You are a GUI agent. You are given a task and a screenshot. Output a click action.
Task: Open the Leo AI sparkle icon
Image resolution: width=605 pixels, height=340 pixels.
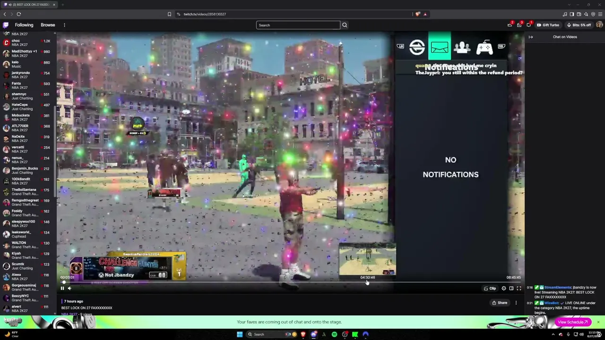coord(586,14)
